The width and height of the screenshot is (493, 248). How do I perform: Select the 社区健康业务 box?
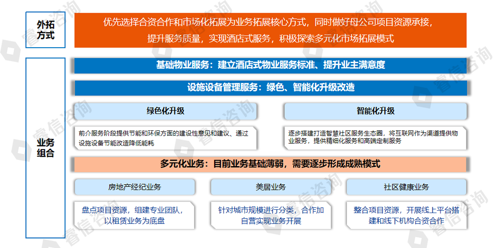click(x=406, y=187)
